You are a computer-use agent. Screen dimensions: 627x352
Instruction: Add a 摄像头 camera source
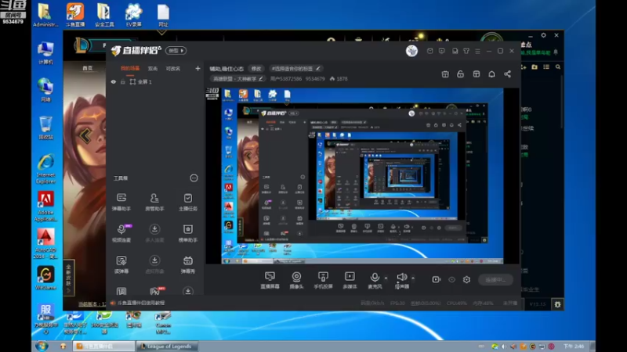point(296,280)
